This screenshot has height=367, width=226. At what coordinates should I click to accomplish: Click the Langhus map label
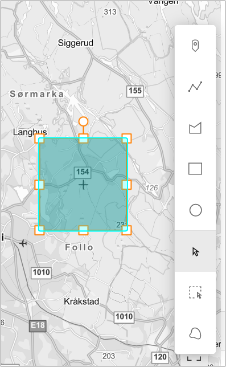tap(30, 132)
